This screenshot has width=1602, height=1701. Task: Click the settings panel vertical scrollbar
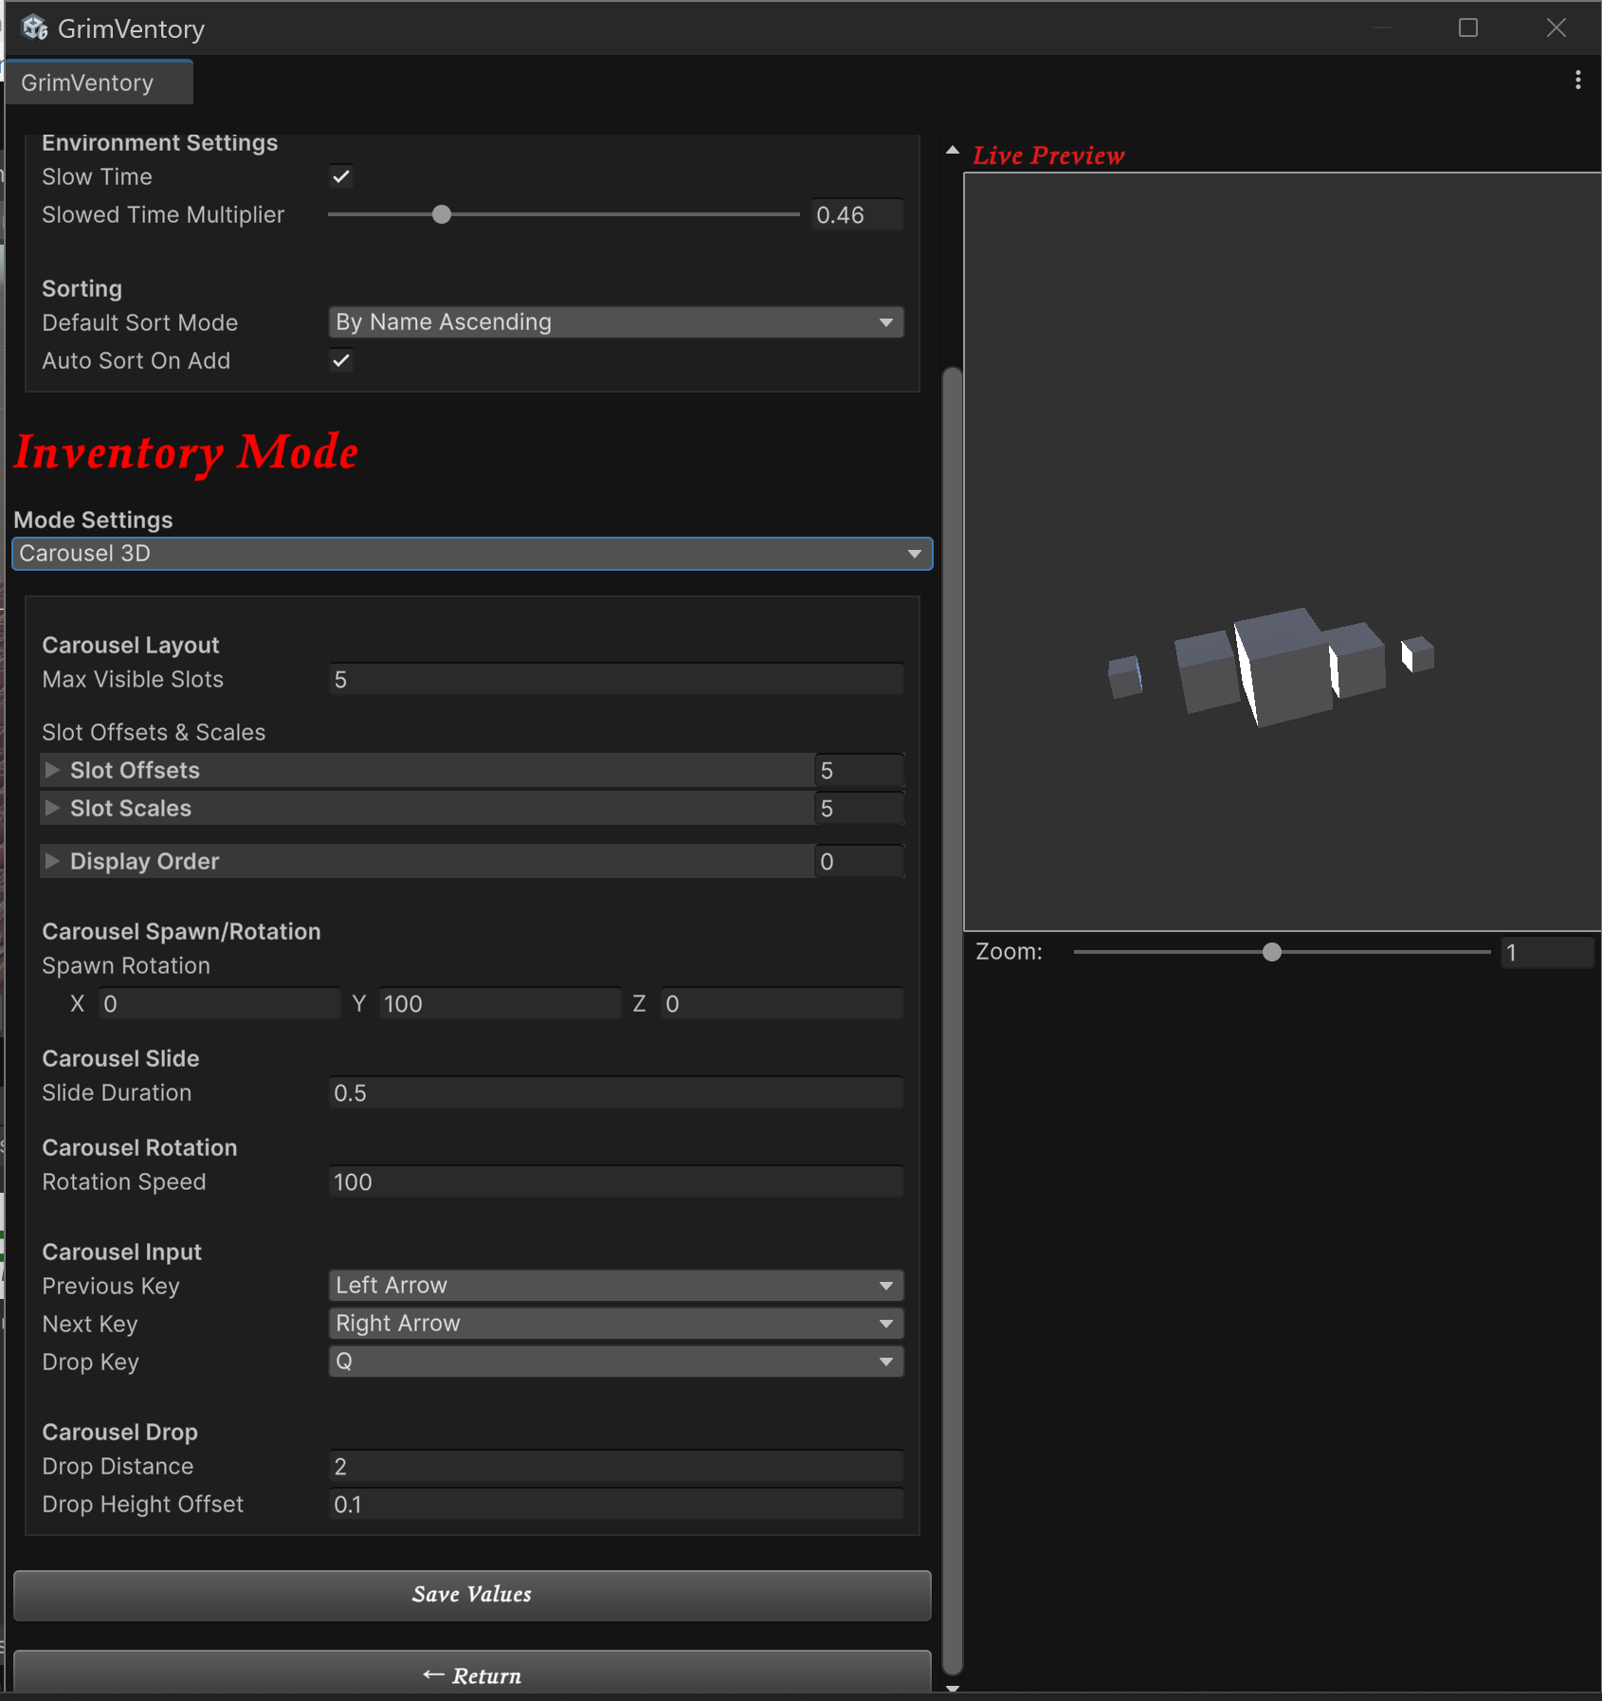tap(953, 1019)
